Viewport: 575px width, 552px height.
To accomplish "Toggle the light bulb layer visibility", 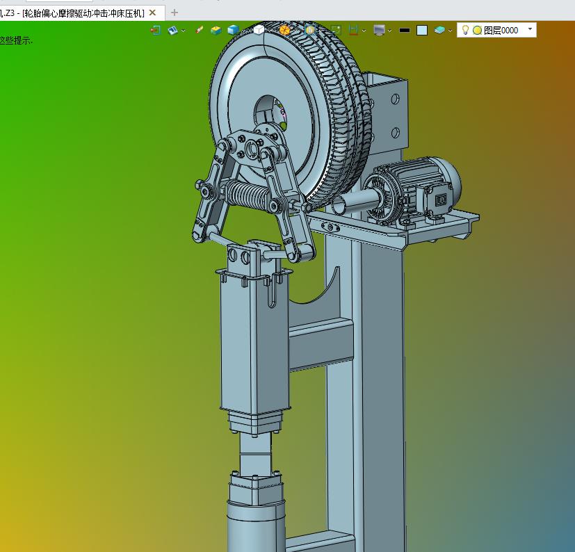I will pyautogui.click(x=465, y=30).
